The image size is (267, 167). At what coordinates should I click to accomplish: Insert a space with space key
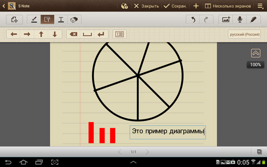[x=87, y=34]
